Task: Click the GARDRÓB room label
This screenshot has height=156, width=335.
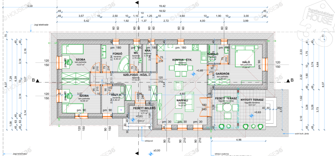Action: click(222, 74)
